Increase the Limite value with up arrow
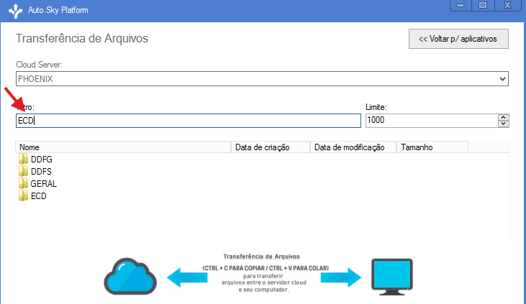This screenshot has height=304, width=526. pos(504,117)
